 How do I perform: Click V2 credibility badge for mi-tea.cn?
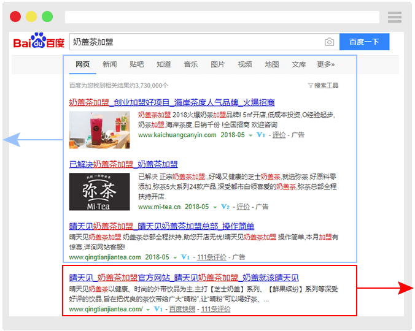point(225,207)
